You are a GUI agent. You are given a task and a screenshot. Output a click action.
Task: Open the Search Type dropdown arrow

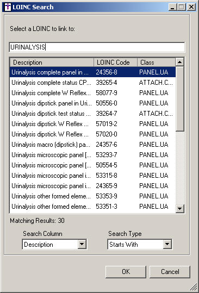167,244
